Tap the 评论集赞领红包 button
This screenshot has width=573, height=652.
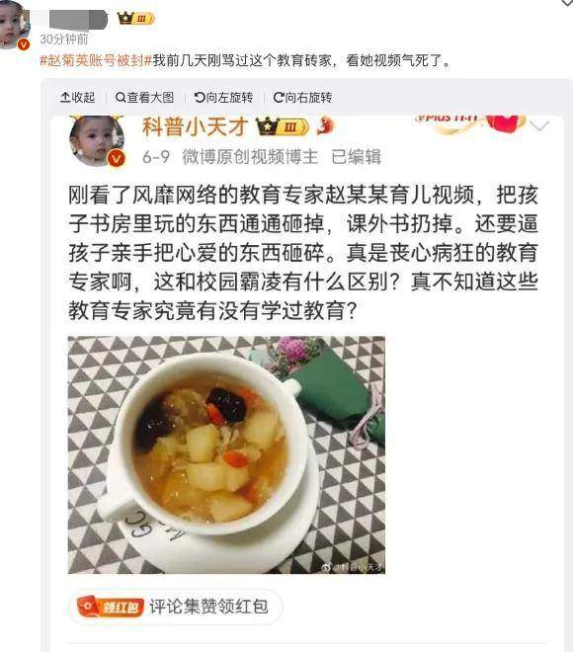pos(176,608)
